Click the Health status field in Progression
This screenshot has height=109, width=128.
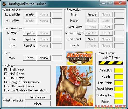(x=119, y=21)
